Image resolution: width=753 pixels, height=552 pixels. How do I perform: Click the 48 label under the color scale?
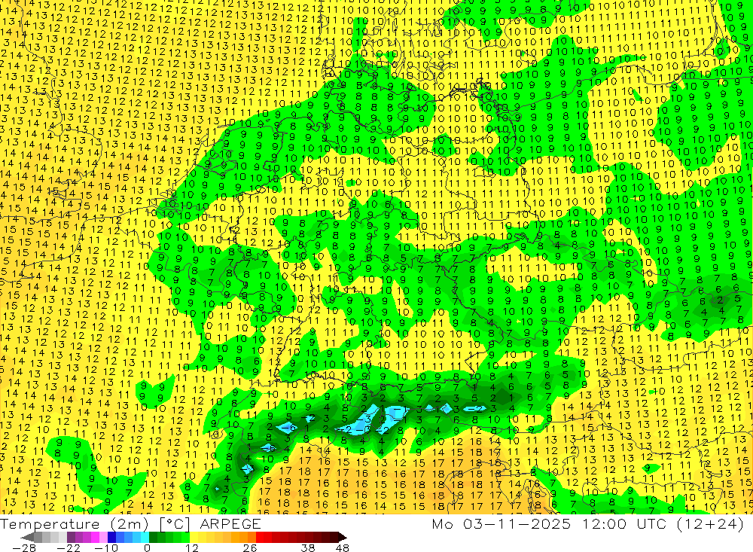click(343, 547)
